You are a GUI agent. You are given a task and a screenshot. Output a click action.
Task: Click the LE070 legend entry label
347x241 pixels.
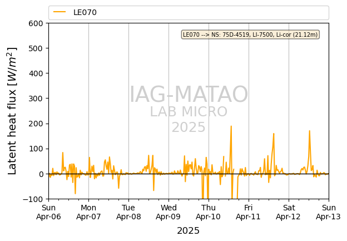tap(85, 12)
